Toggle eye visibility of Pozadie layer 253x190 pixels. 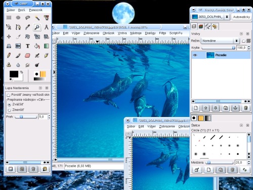point(195,55)
